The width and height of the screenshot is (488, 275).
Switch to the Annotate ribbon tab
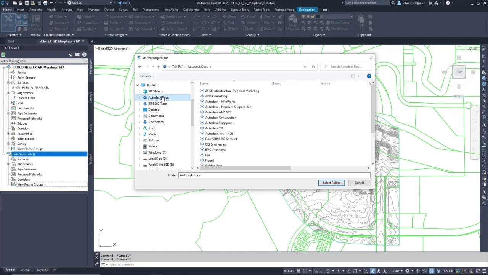pyautogui.click(x=35, y=10)
